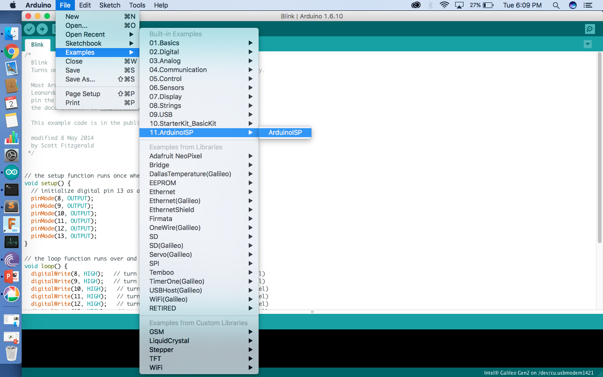This screenshot has height=377, width=603.
Task: Open Finder from the dock
Action: 12,33
